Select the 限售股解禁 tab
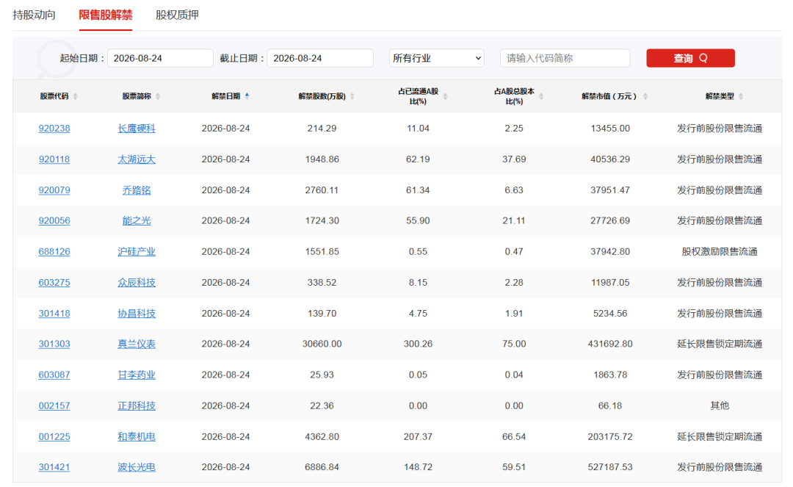 [105, 15]
